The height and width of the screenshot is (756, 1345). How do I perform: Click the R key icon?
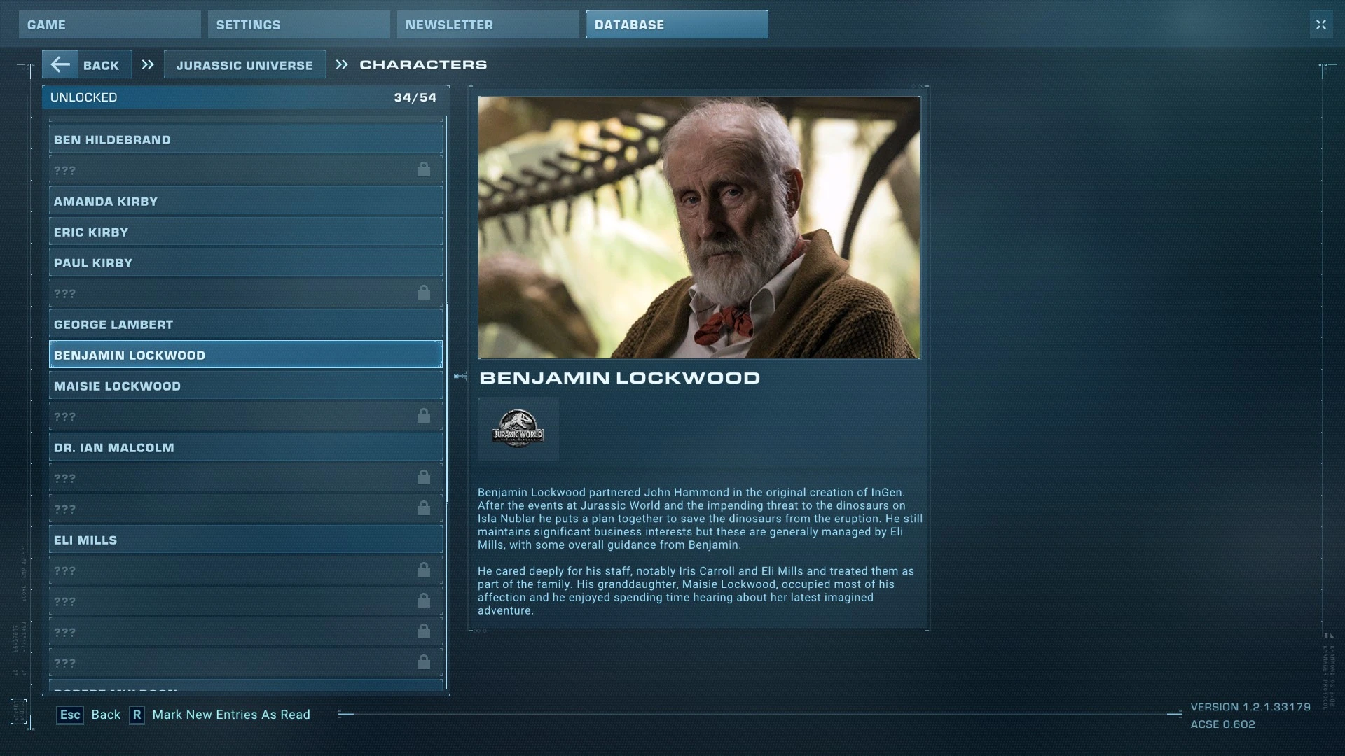point(137,715)
